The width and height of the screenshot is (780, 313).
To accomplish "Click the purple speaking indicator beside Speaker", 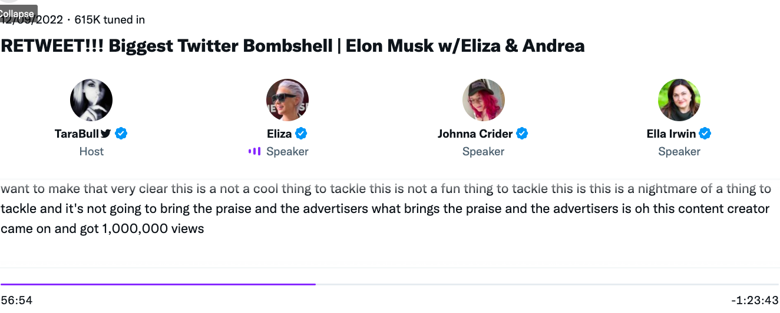I will click(255, 151).
